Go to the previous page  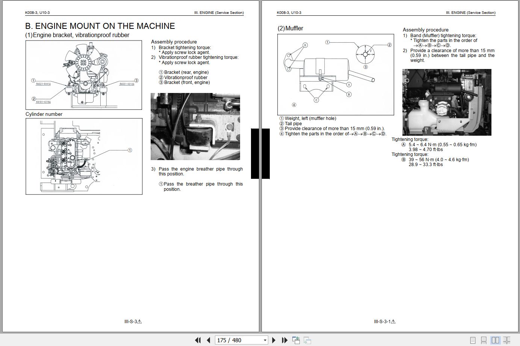(x=209, y=340)
